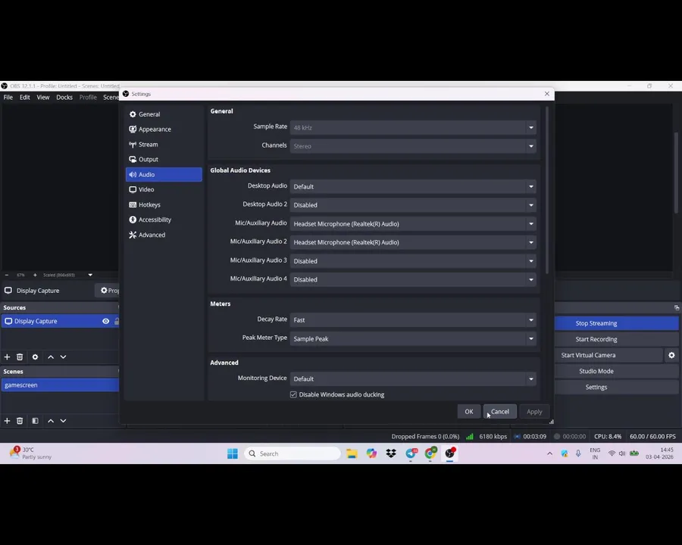Open the Decay Rate dropdown
Image resolution: width=682 pixels, height=545 pixels.
(413, 320)
